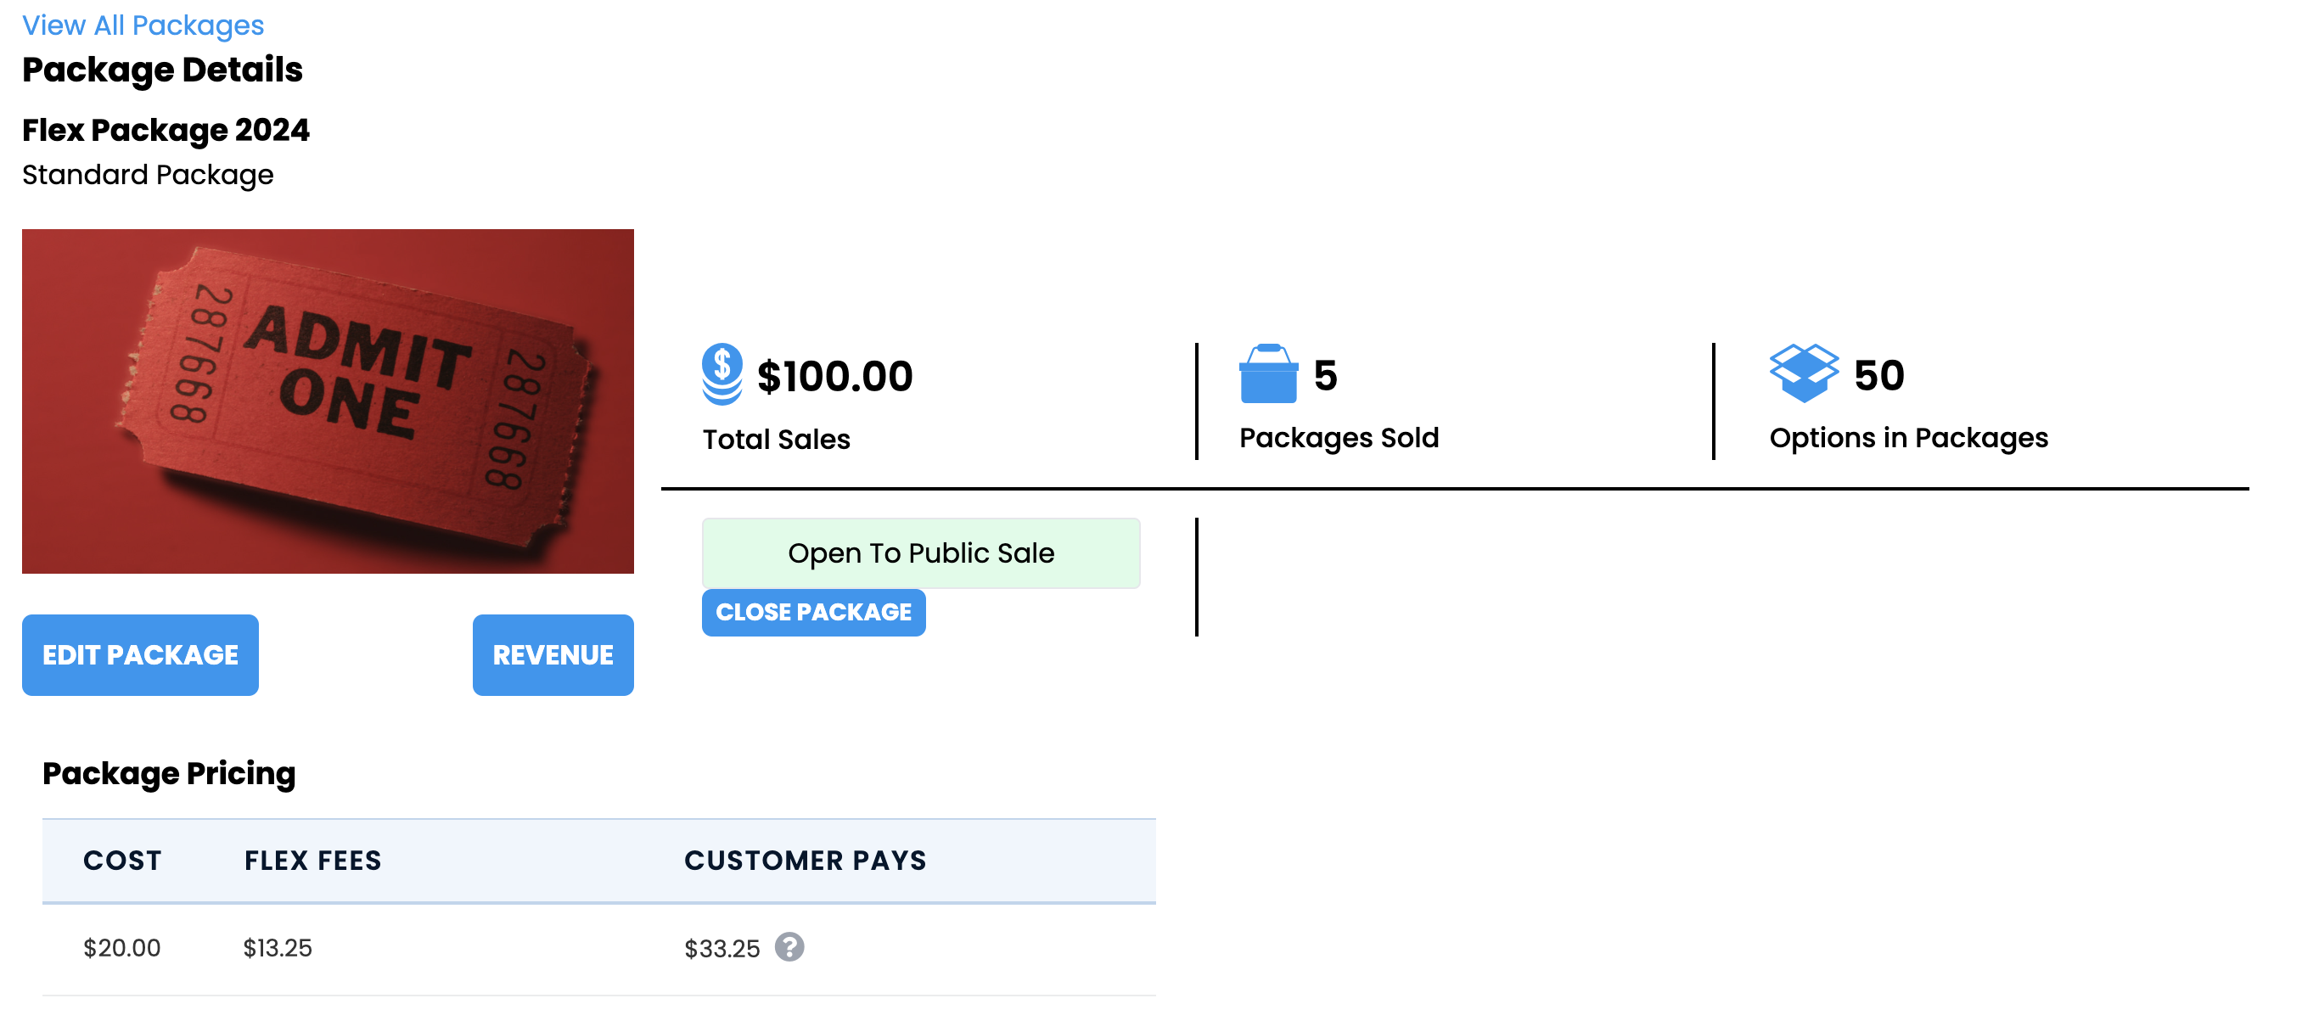This screenshot has width=2319, height=1032.
Task: Click the Options in Packages label
Action: coord(1908,438)
